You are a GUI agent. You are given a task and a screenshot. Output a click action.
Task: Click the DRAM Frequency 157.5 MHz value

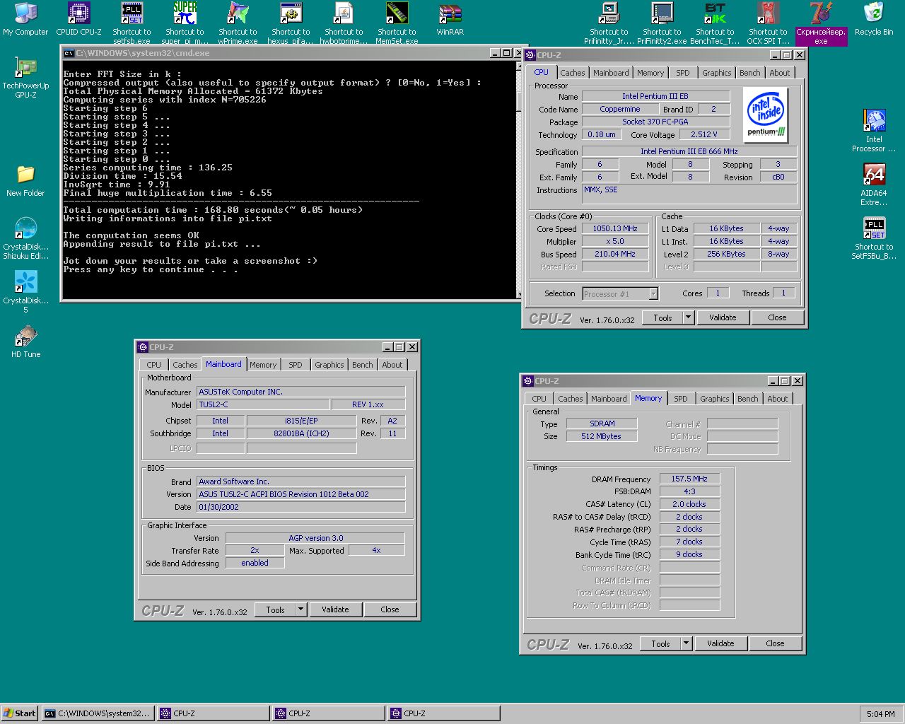coord(689,479)
